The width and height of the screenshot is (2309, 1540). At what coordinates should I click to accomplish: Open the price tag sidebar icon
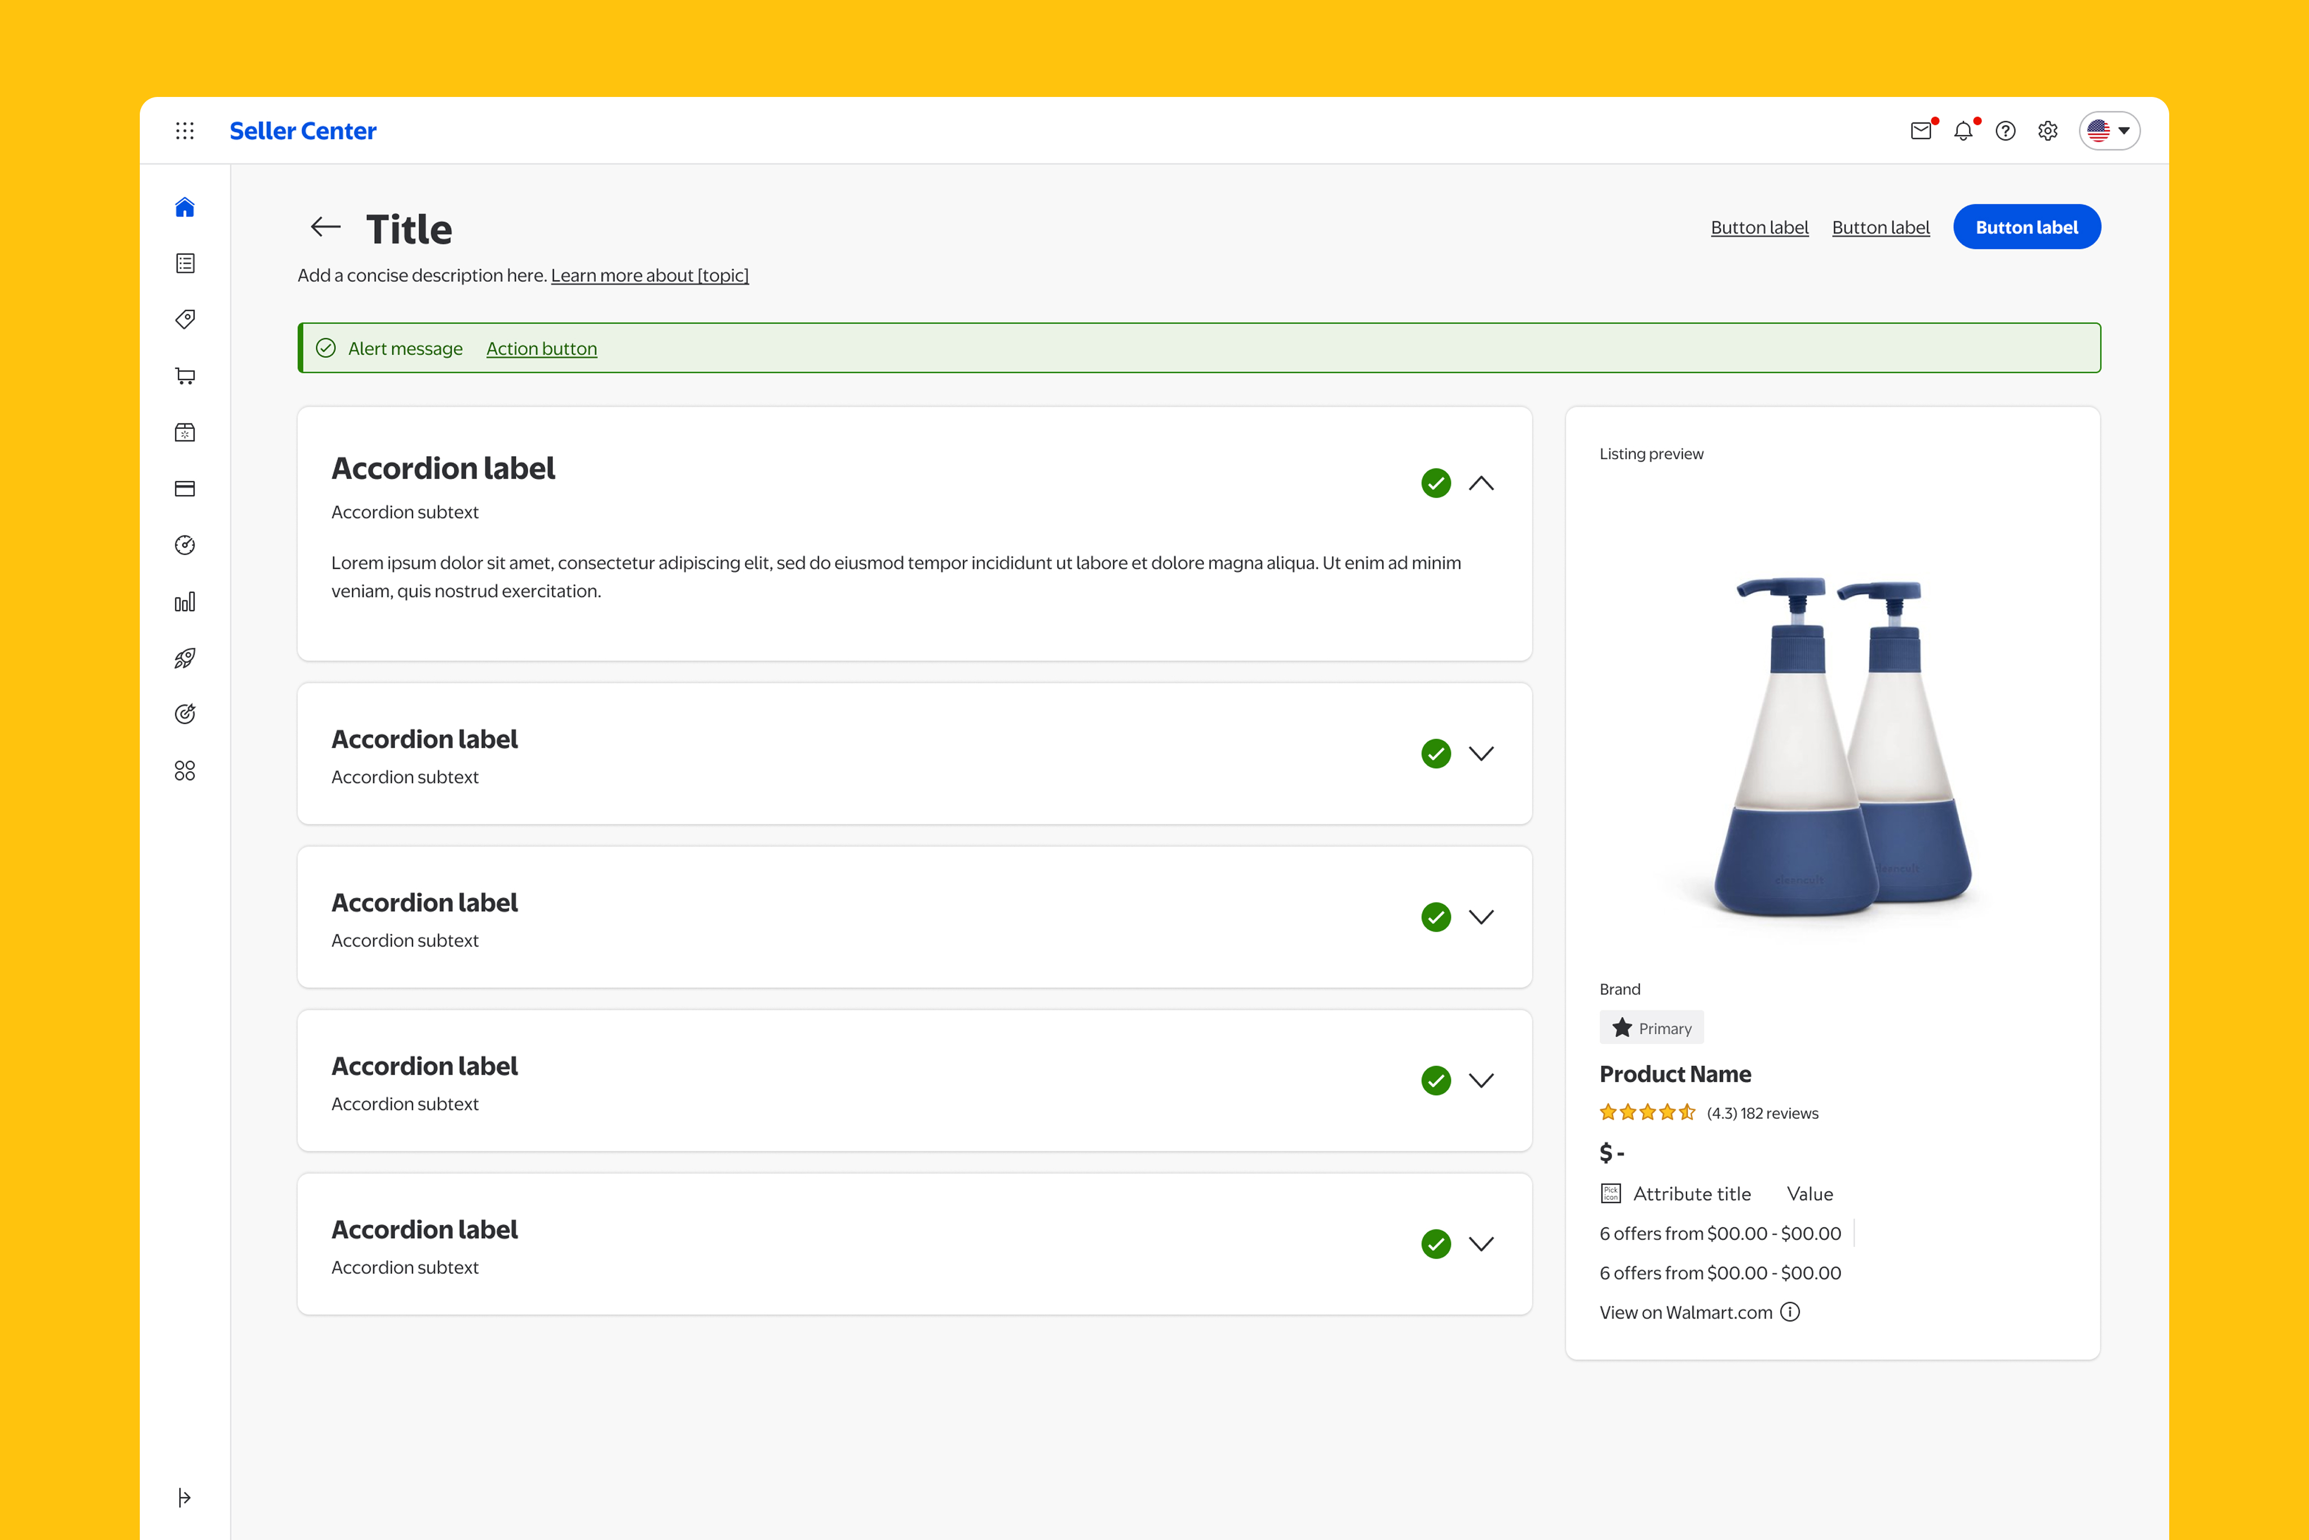point(185,319)
